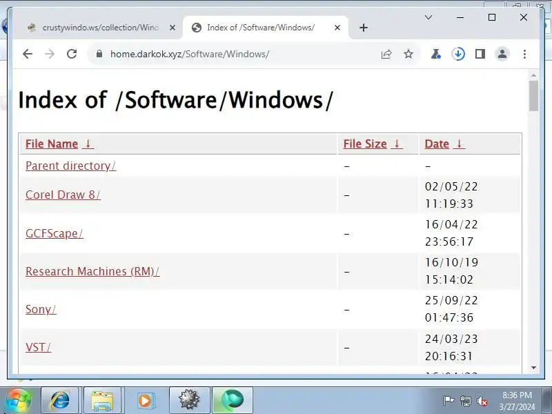Click the Research Machines date 16/10/19
Viewport: 552px width, 414px height.
[451, 262]
